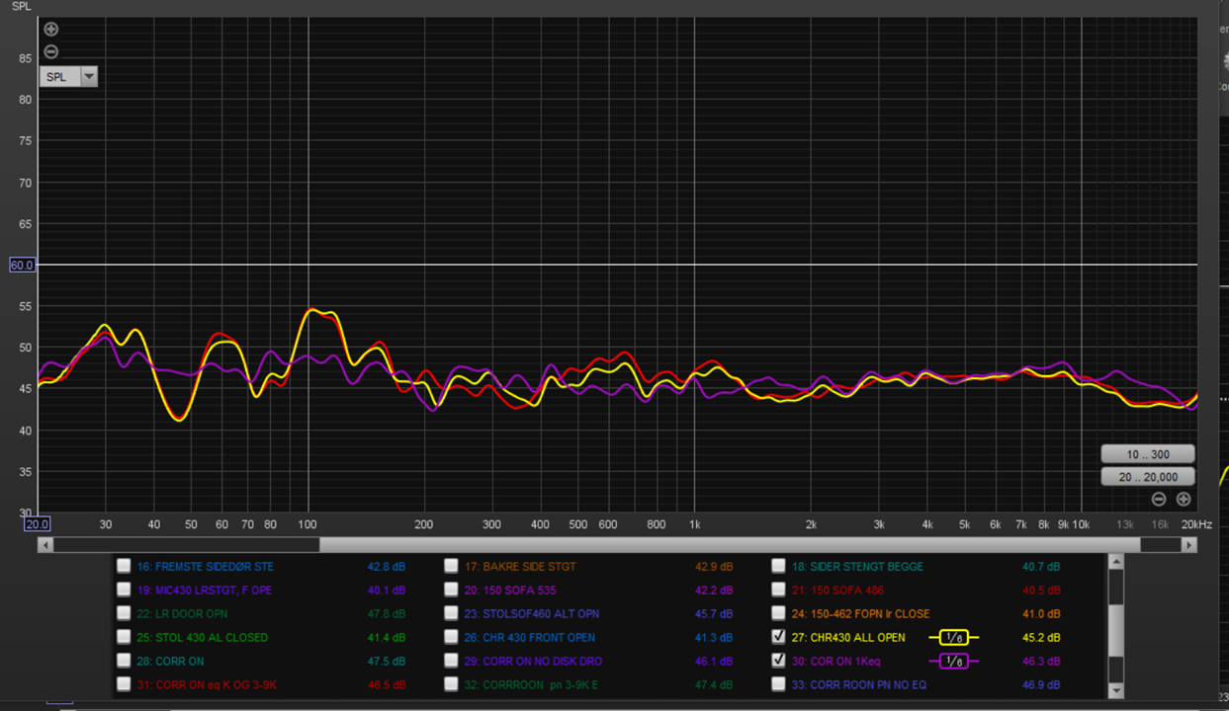Enable trace 29: CORR ON NO DISK DRO
The image size is (1229, 711).
pyautogui.click(x=451, y=661)
